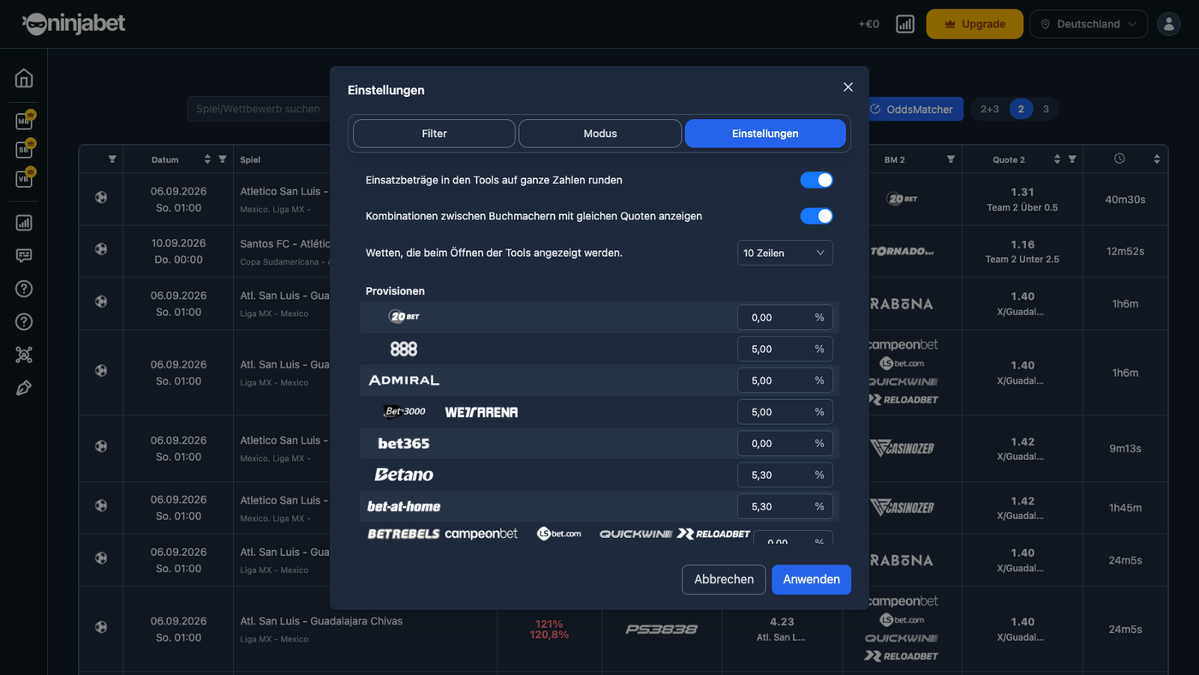Click the 12m52s time cell

(1124, 251)
